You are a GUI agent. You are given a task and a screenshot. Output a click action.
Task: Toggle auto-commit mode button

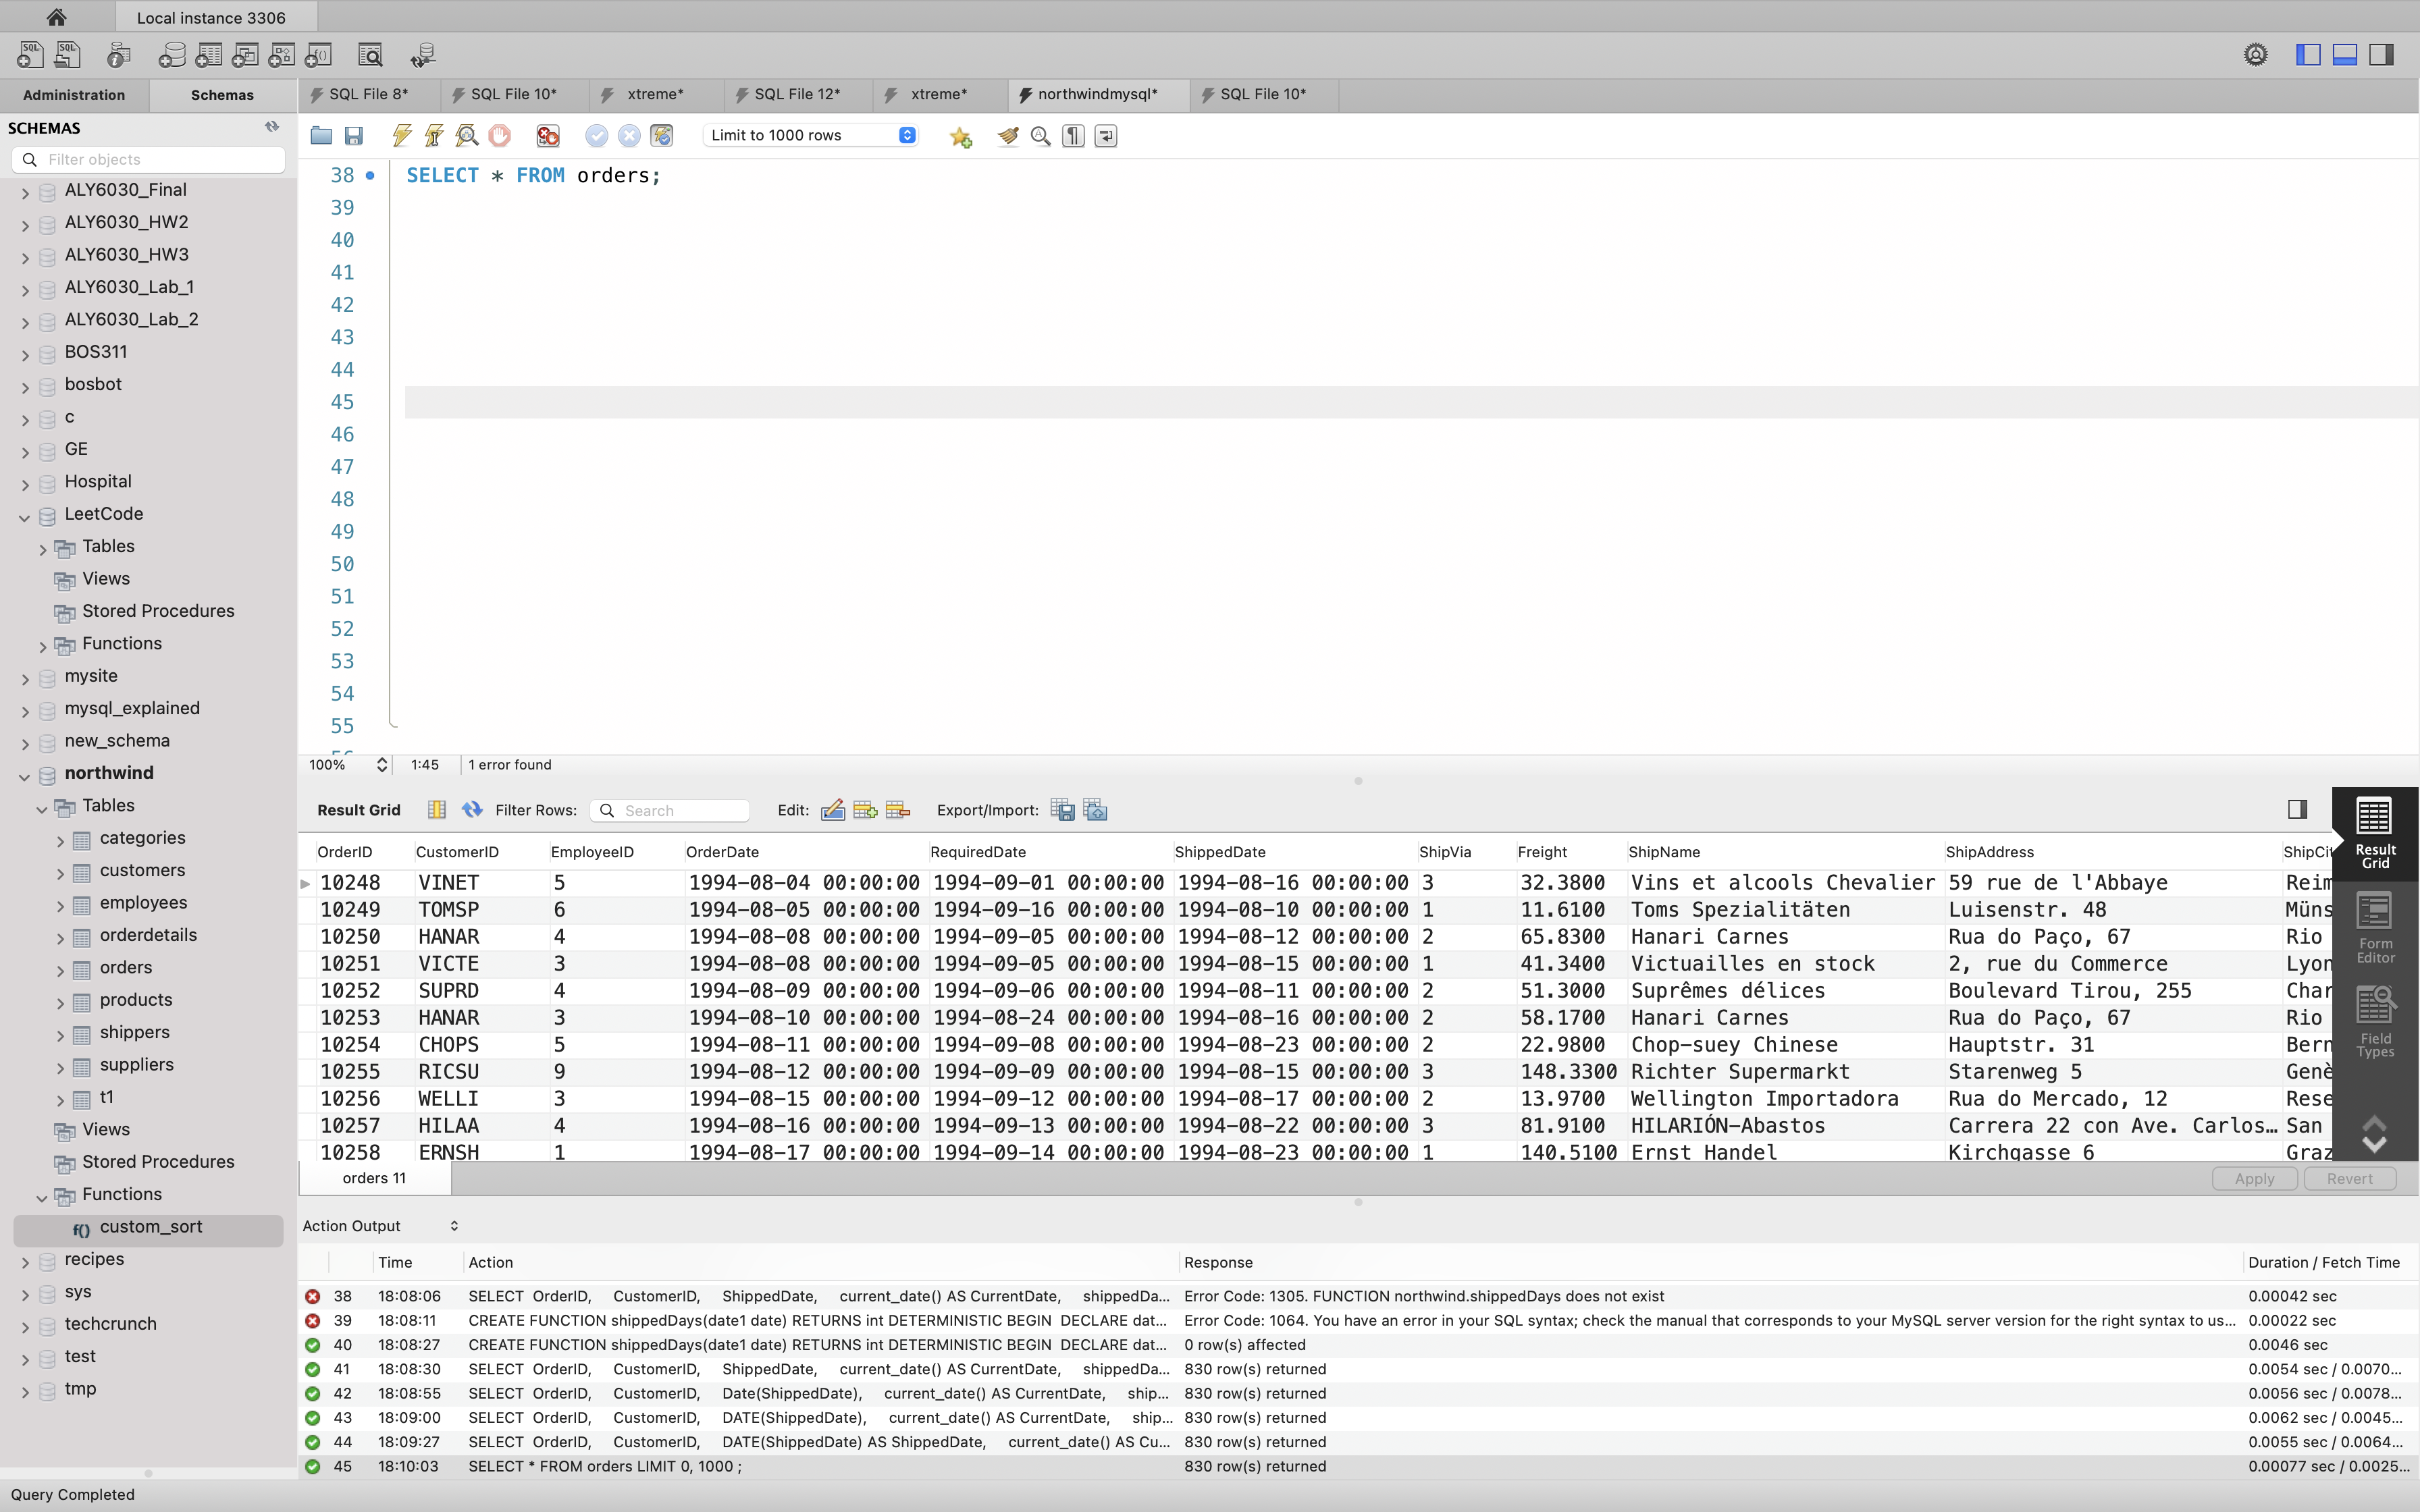tap(662, 136)
